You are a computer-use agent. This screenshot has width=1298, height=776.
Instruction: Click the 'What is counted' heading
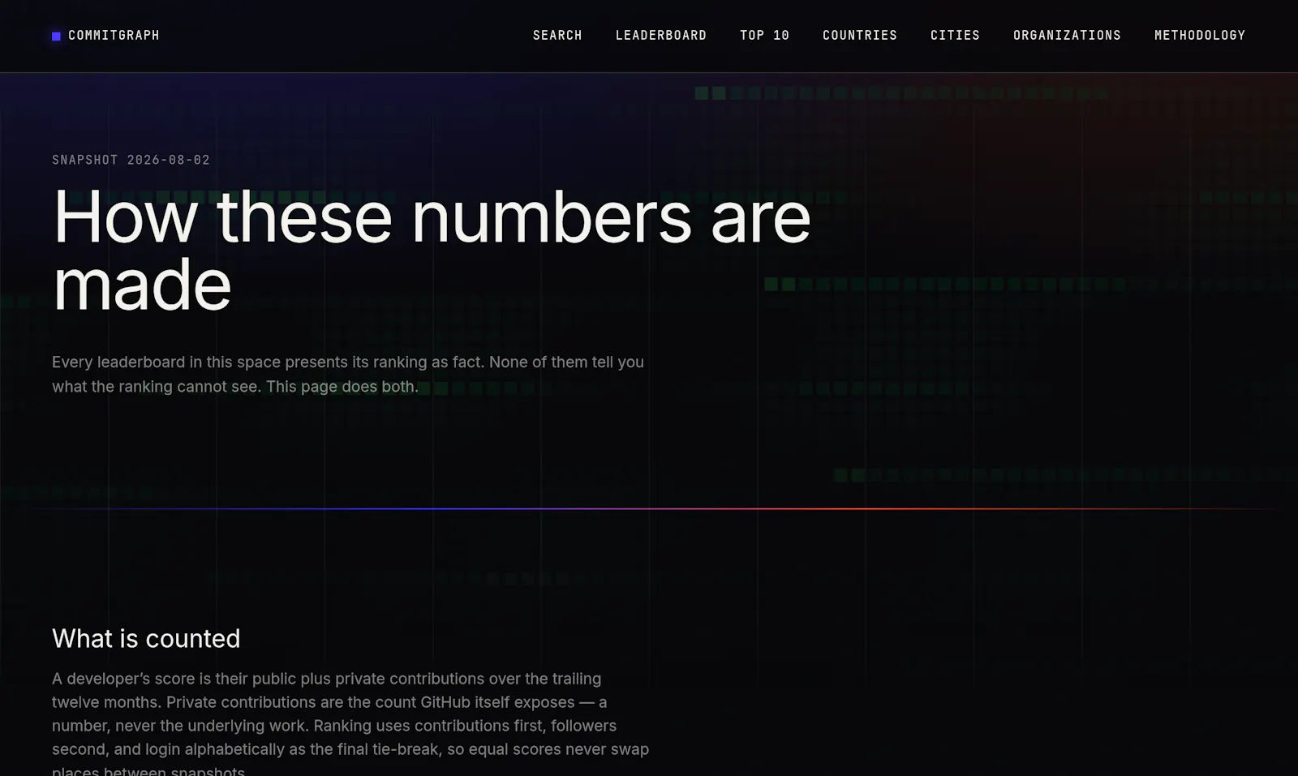point(146,639)
